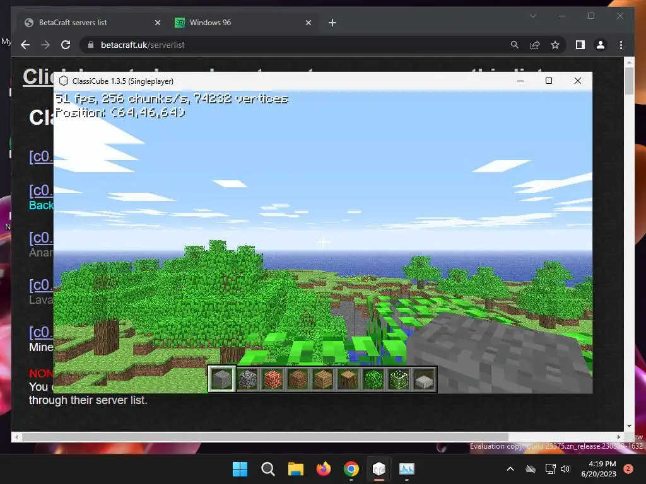Image resolution: width=646 pixels, height=484 pixels.
Task: Click the OneDrive cloud tray icon
Action: (531, 469)
